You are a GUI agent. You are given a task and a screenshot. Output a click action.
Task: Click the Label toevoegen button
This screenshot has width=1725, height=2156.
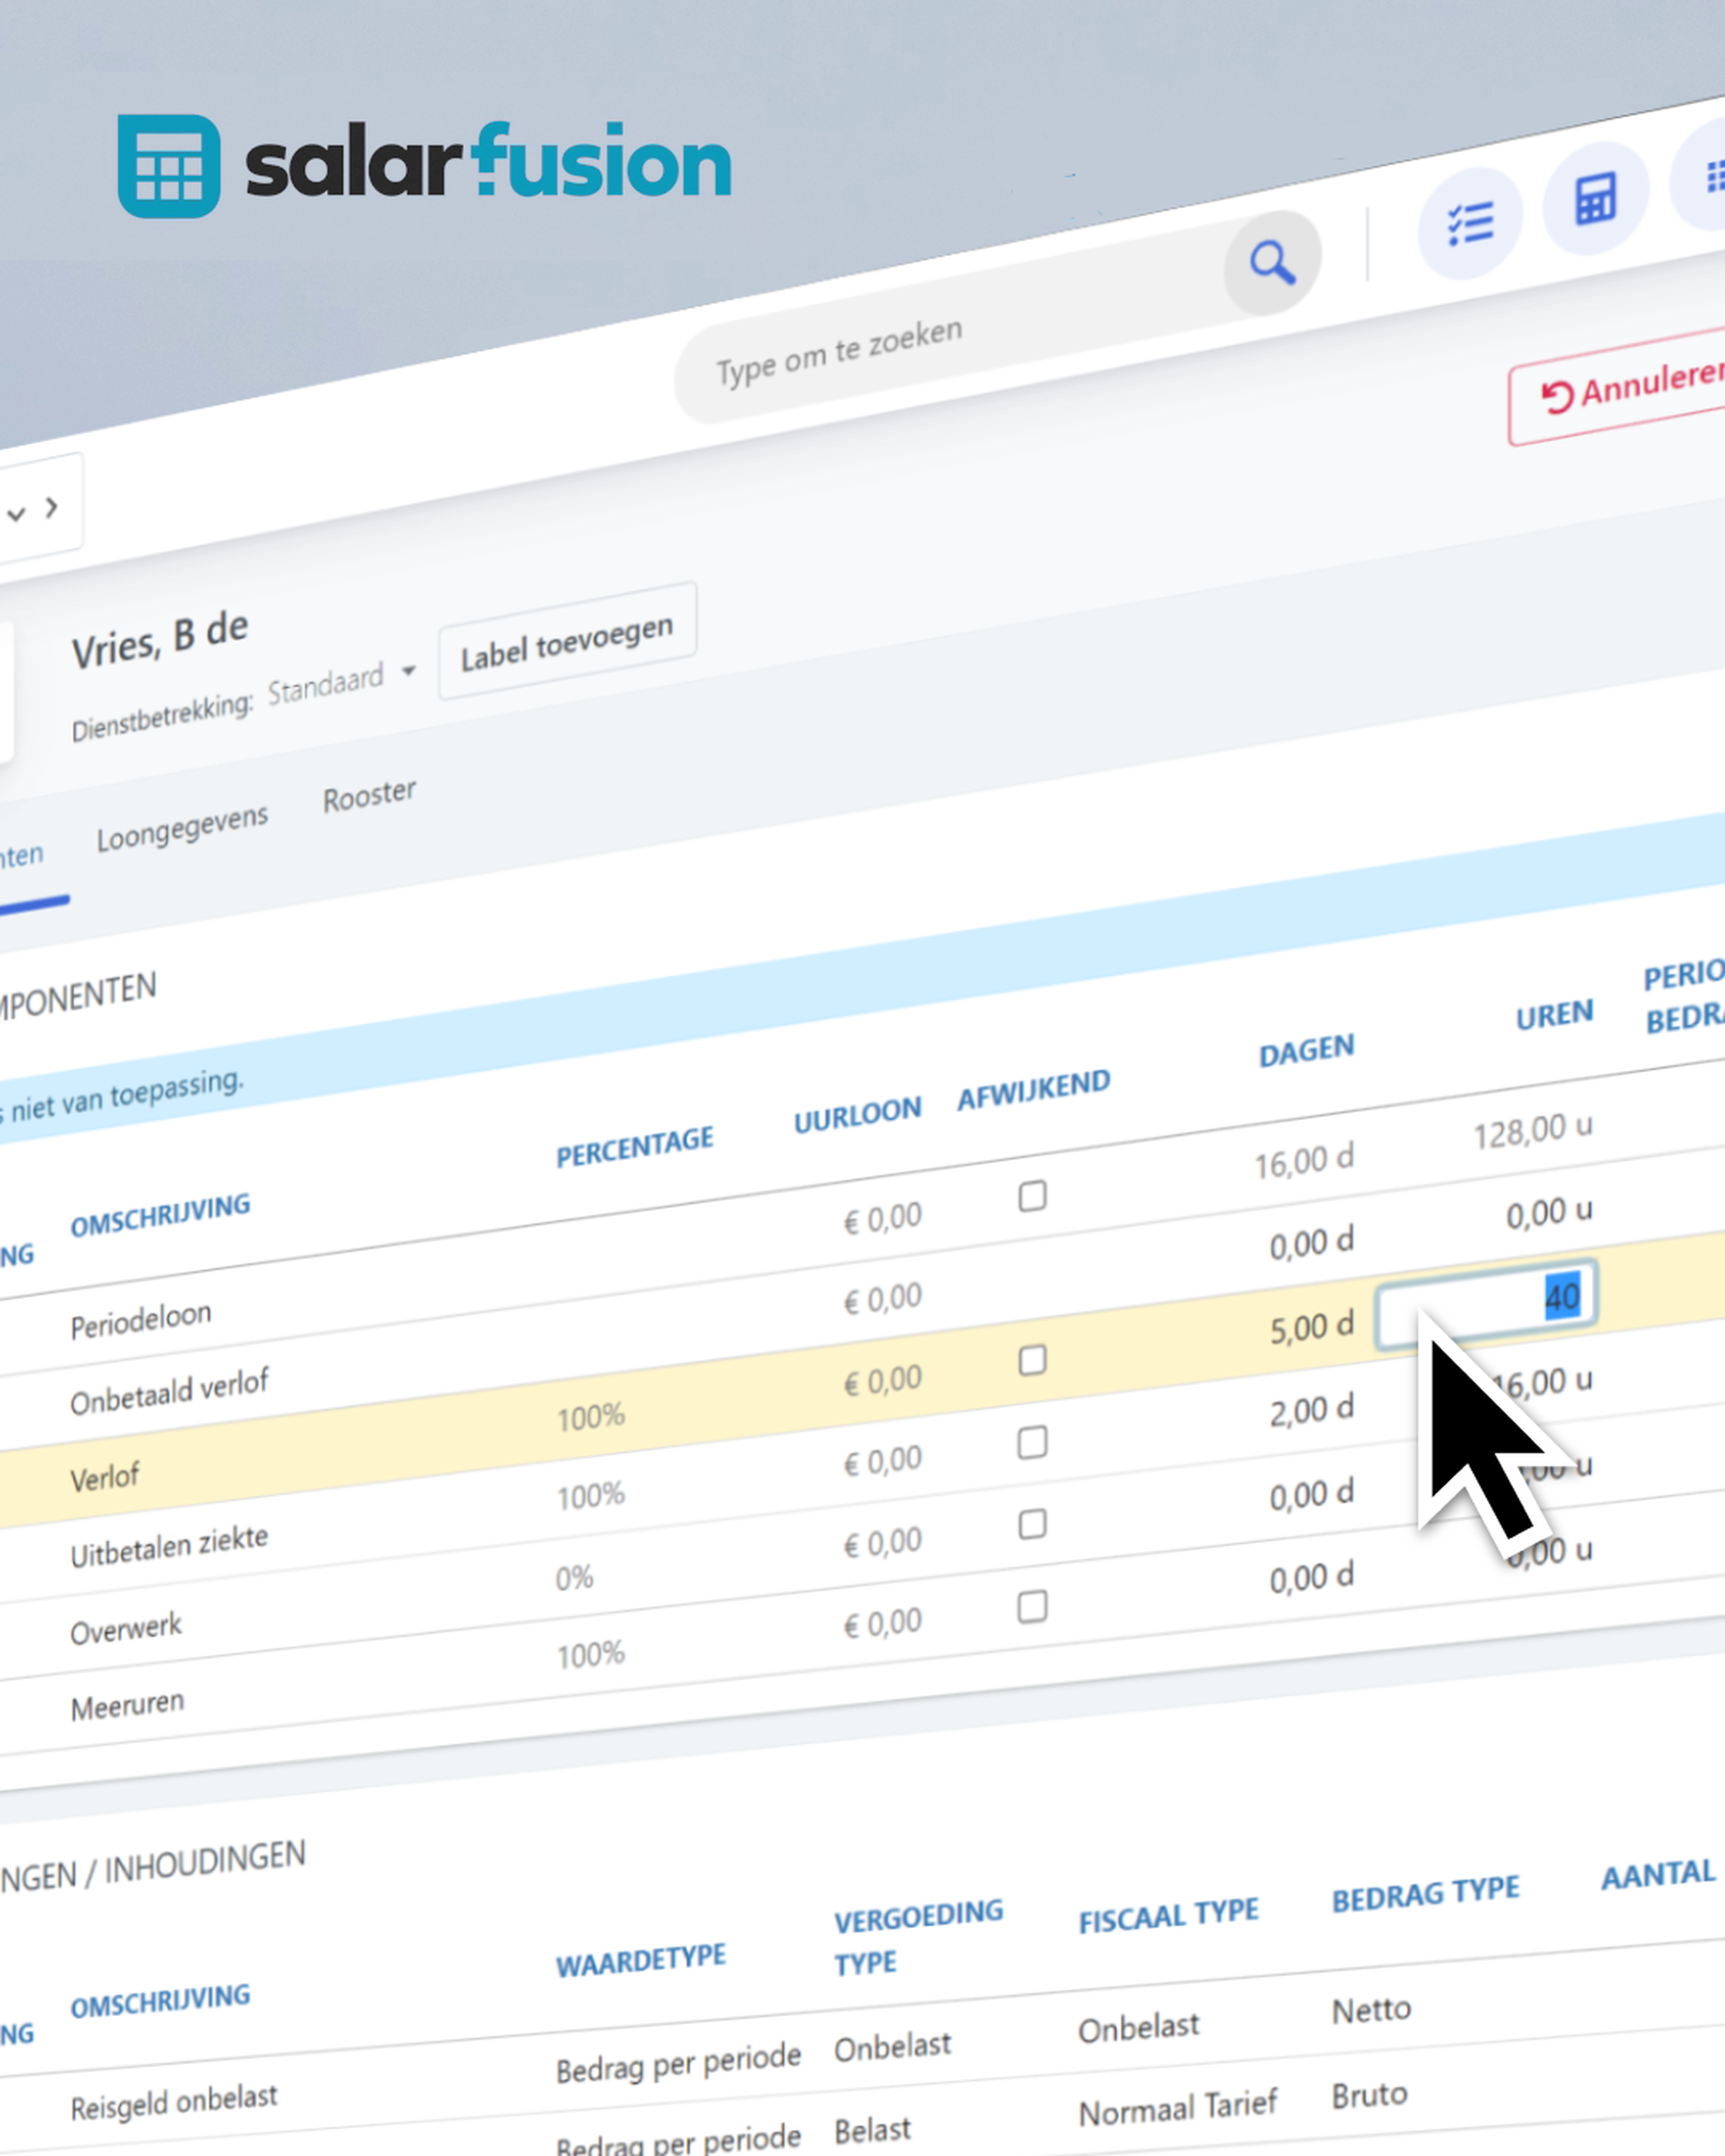click(567, 641)
